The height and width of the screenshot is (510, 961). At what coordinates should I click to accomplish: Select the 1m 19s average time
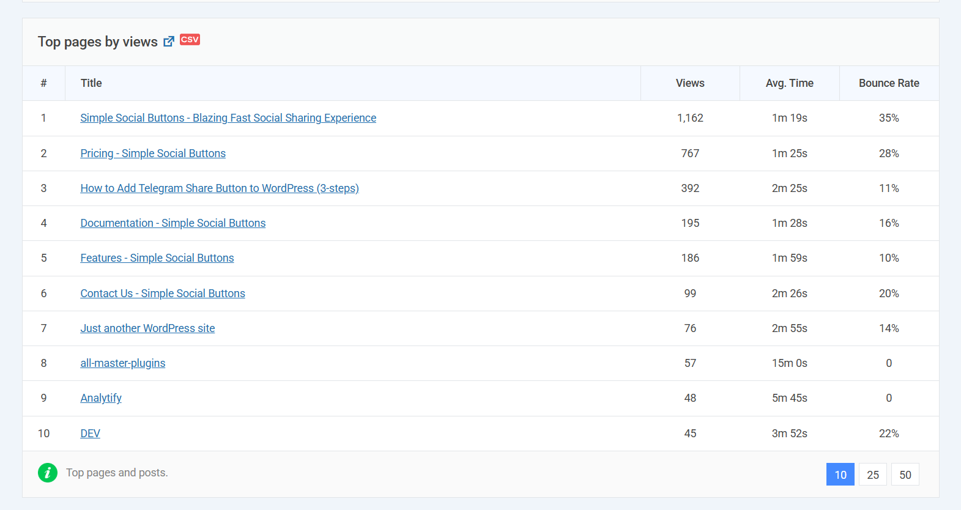click(x=790, y=118)
